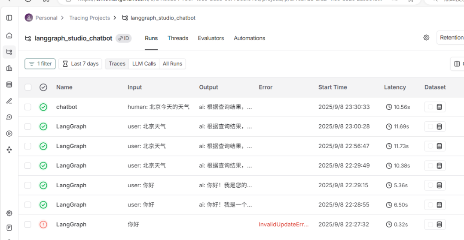Screen dimensions: 464x240
Task: Open the Last 7 days time range dropdown
Action: pos(80,64)
